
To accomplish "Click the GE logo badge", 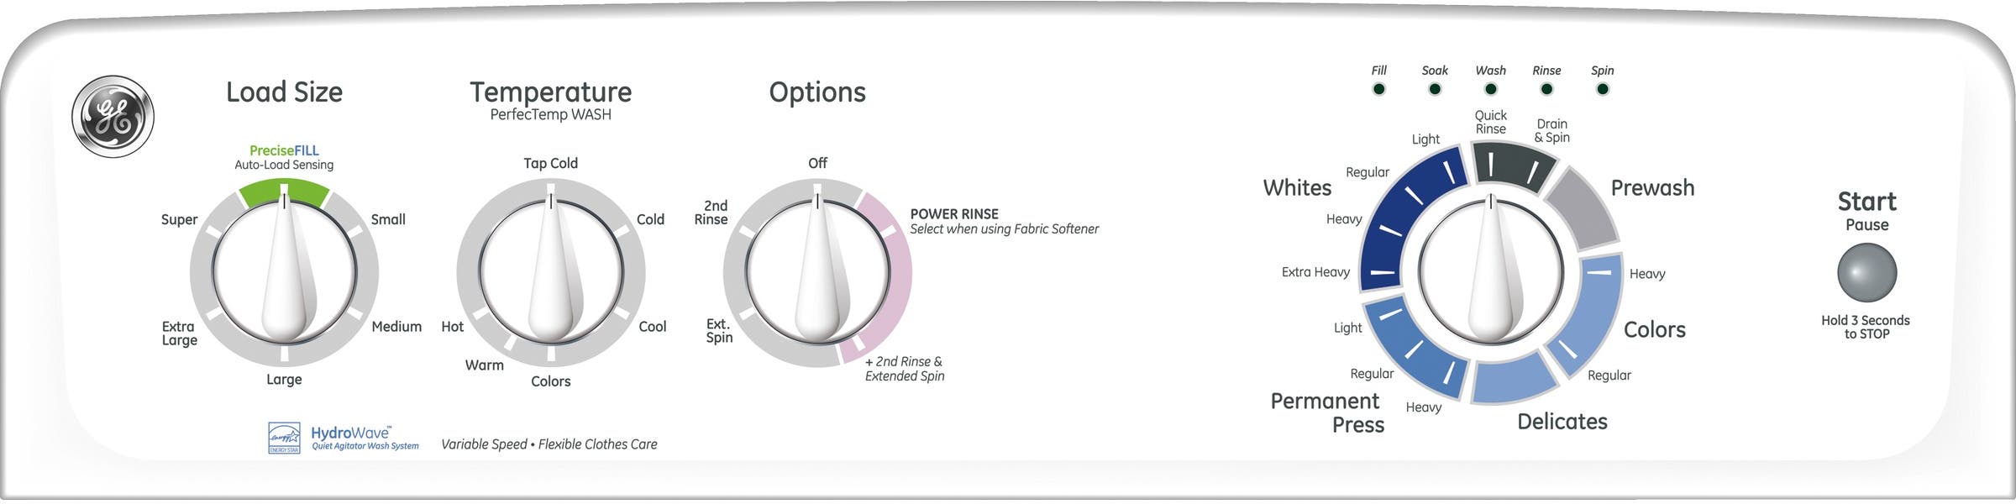I will [113, 117].
